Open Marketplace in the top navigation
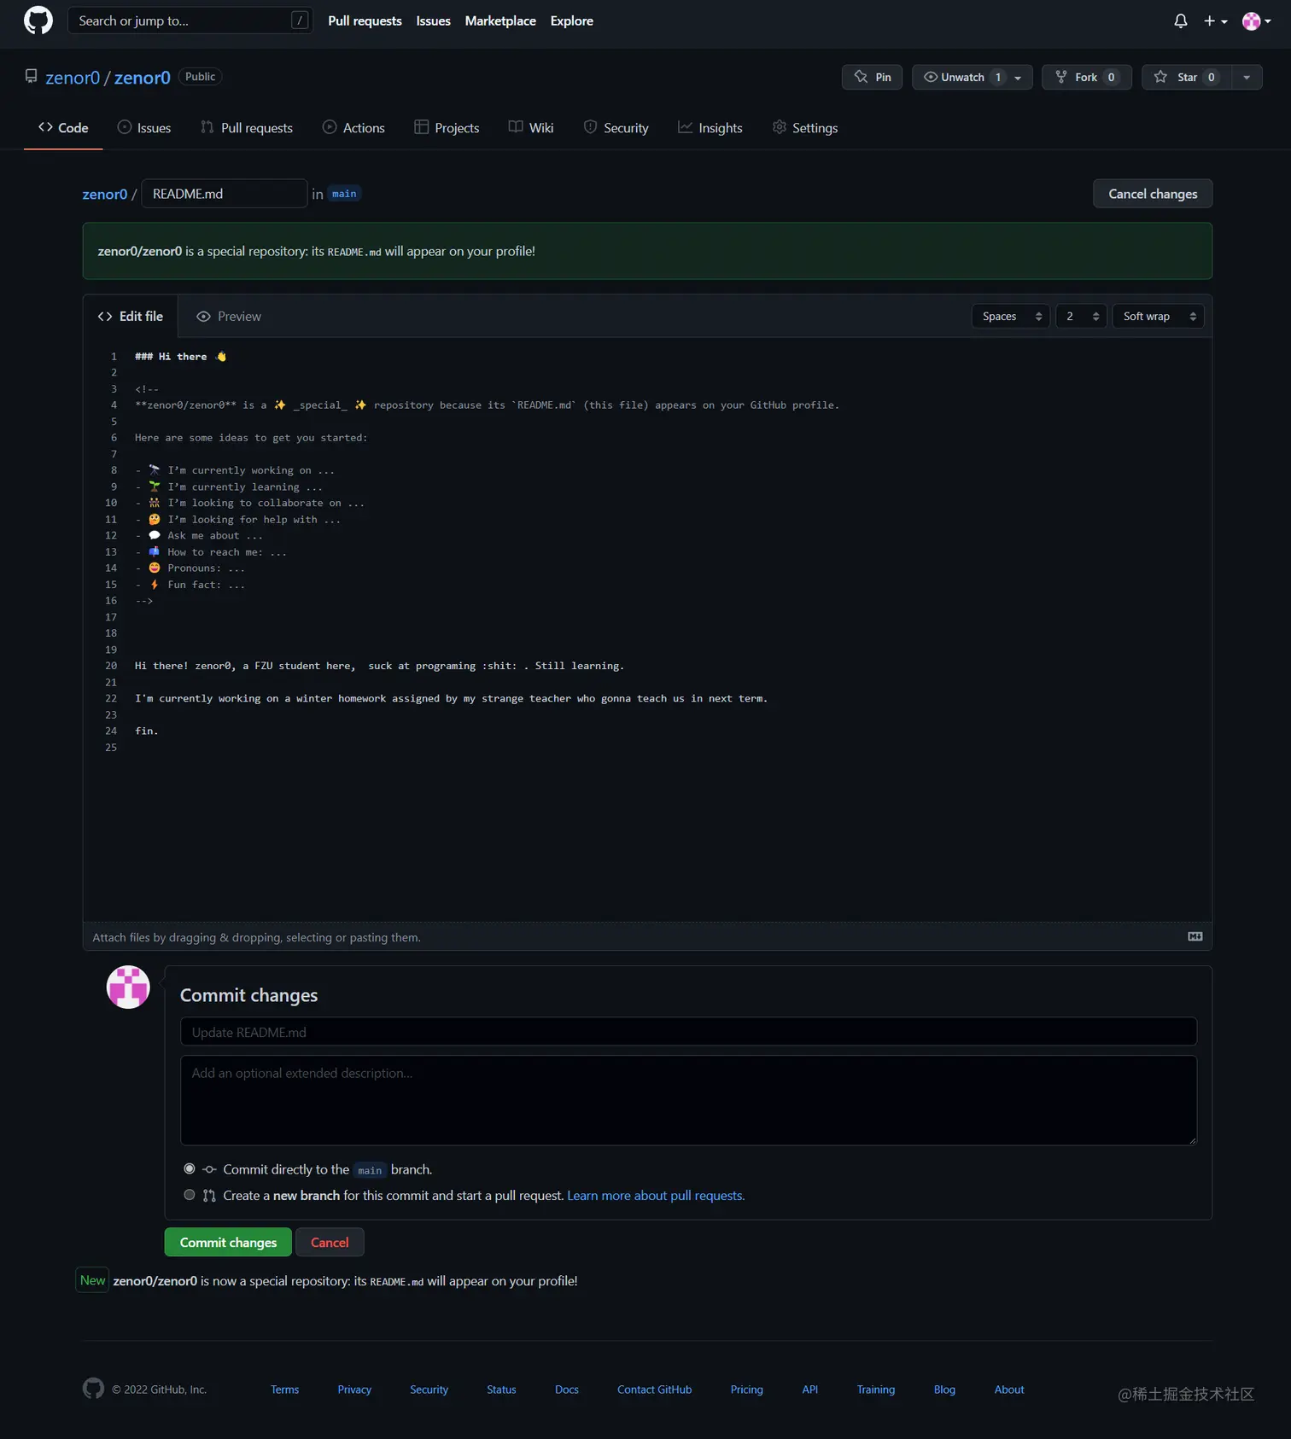This screenshot has width=1291, height=1439. pyautogui.click(x=500, y=20)
